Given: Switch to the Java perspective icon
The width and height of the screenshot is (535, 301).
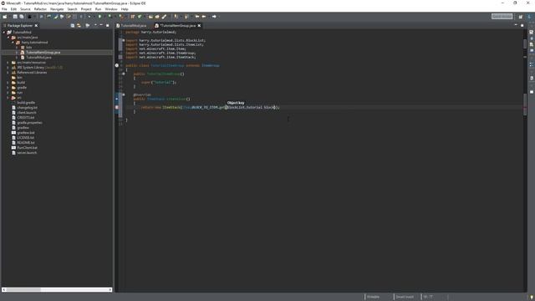Looking at the screenshot, I should point(529,17).
